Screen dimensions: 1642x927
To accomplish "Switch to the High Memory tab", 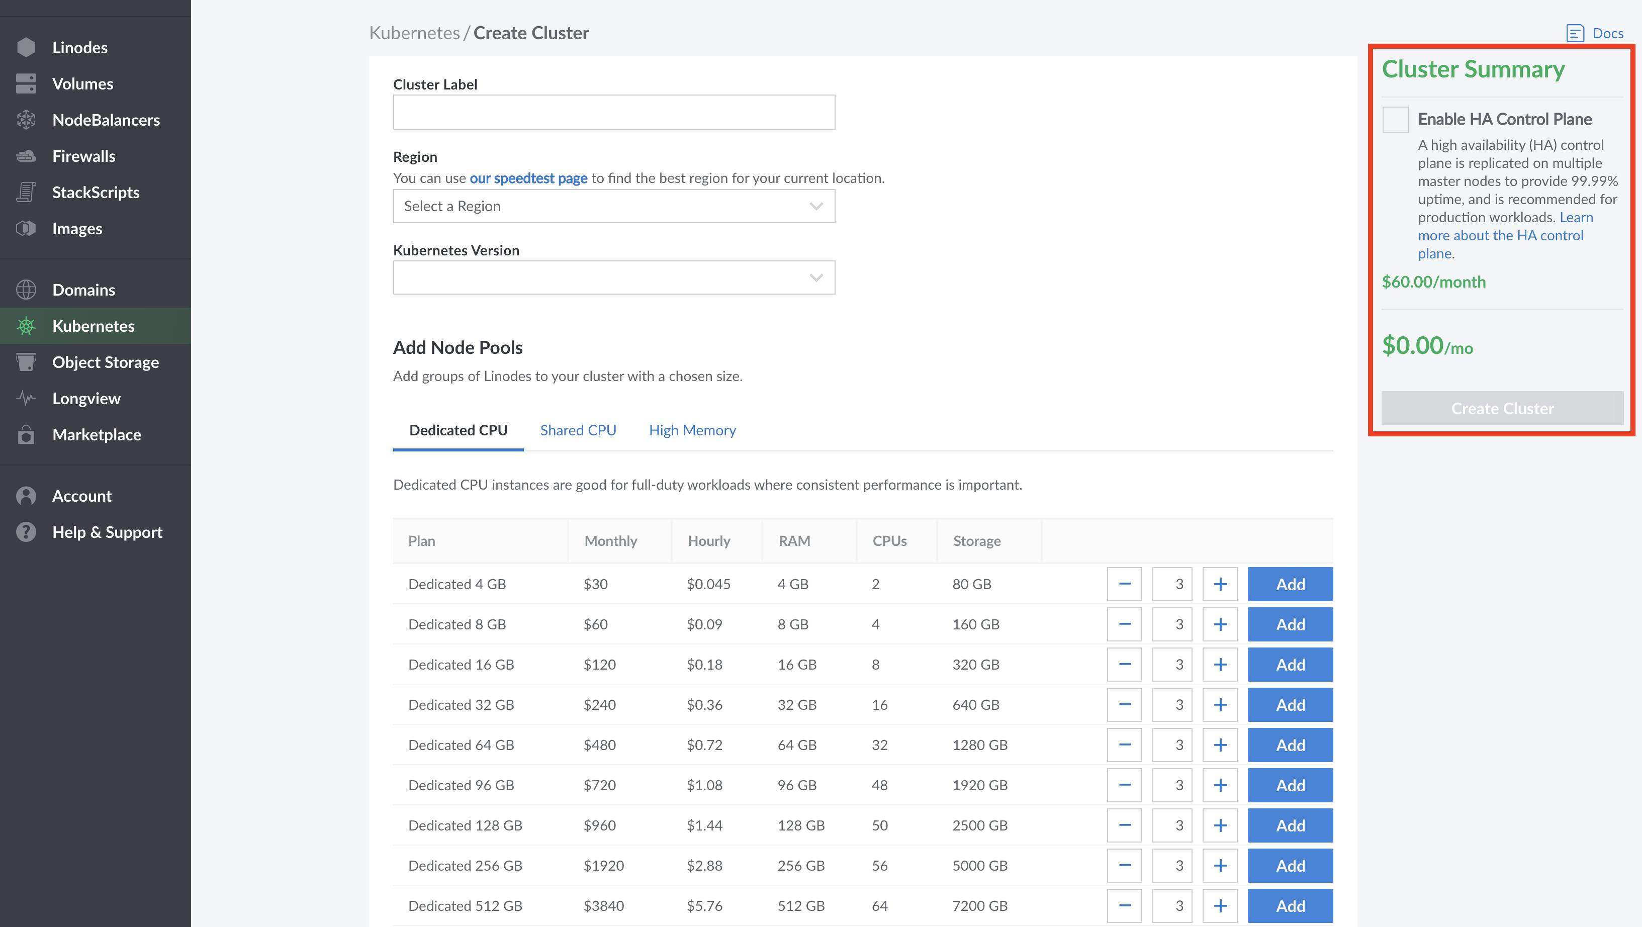I will point(692,430).
